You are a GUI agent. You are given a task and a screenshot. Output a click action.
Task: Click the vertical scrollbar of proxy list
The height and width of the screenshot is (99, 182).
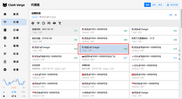point(181,18)
